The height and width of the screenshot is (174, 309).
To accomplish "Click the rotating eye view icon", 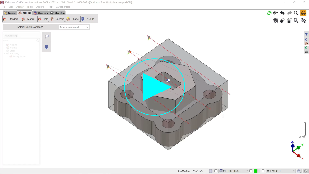I will coord(303,21).
